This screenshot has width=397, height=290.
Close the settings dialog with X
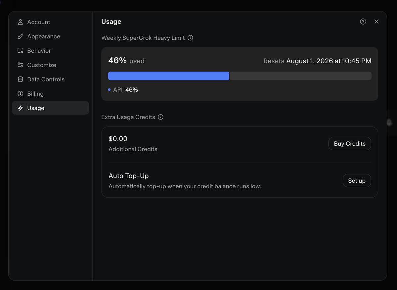pyautogui.click(x=376, y=22)
